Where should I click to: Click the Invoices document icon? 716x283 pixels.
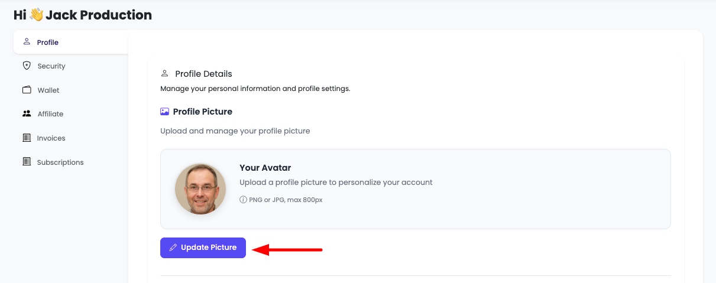pos(27,138)
